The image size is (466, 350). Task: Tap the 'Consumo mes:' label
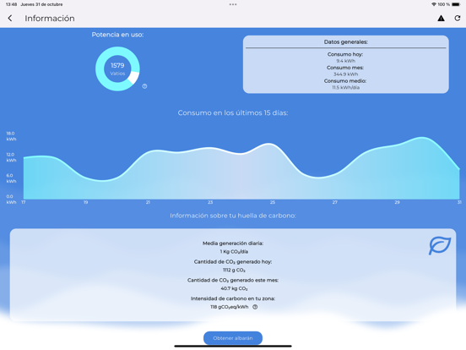(345, 68)
